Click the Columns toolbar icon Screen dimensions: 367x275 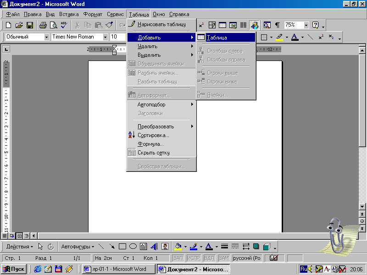[x=244, y=25]
